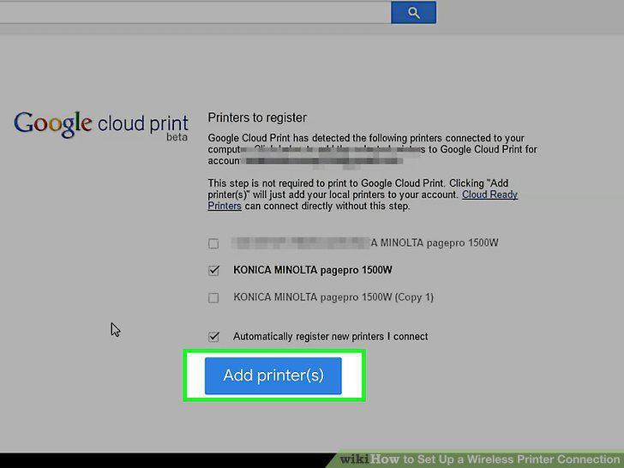Click the Google cloud print logo
Screen dimensions: 624x468
101,124
